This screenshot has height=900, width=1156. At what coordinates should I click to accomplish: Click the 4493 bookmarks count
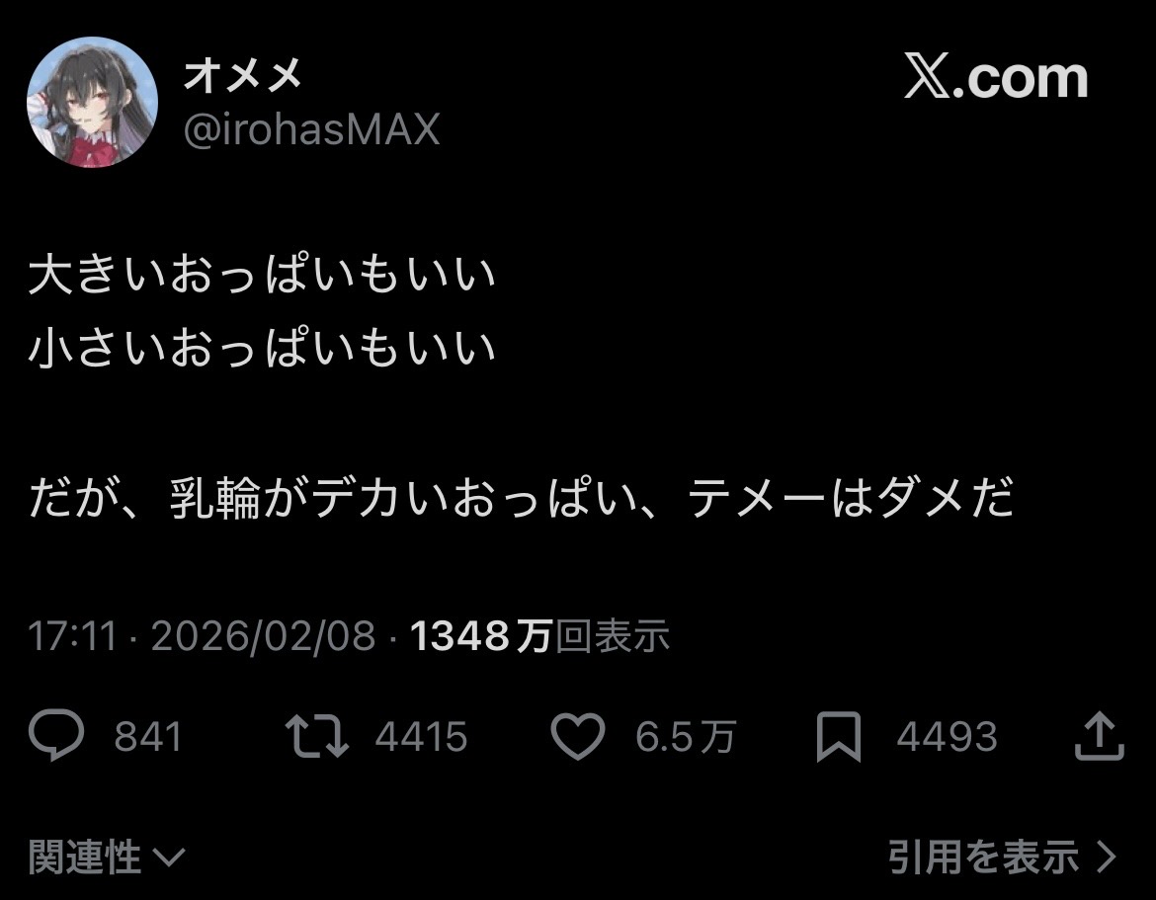coord(947,736)
